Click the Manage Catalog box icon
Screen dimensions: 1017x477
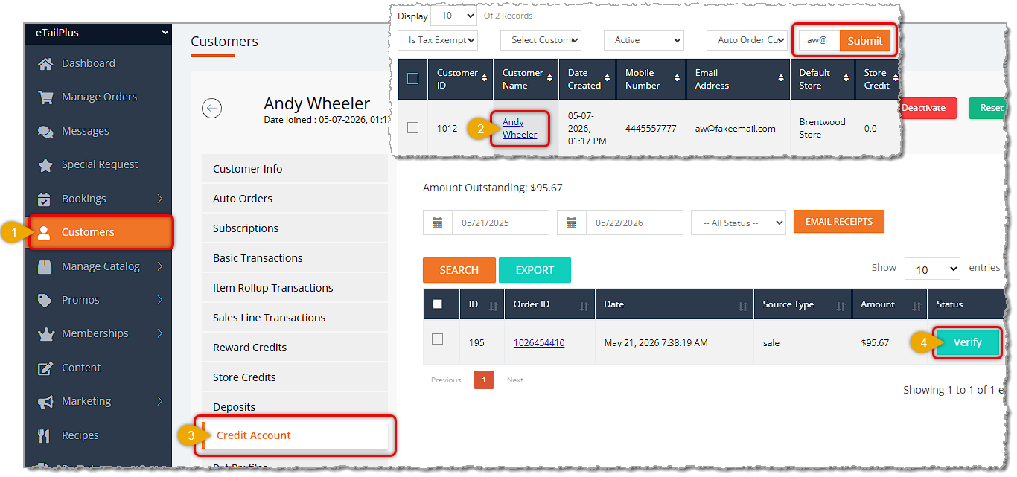tap(45, 266)
